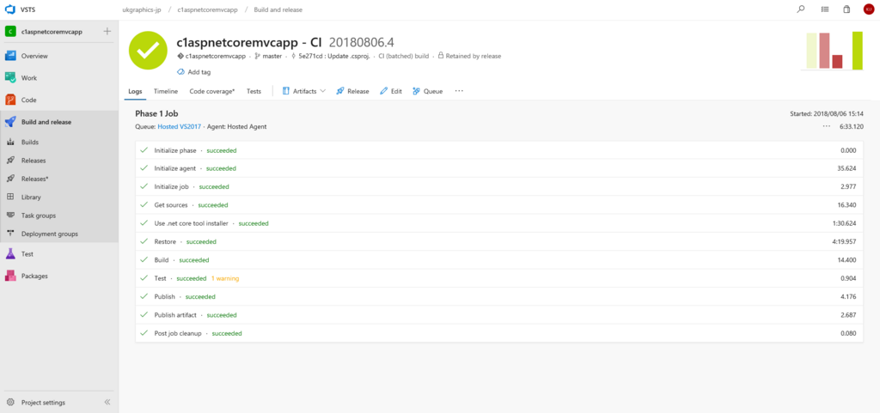The height and width of the screenshot is (413, 880).
Task: Select the Initialize job log row
Action: tap(499, 186)
